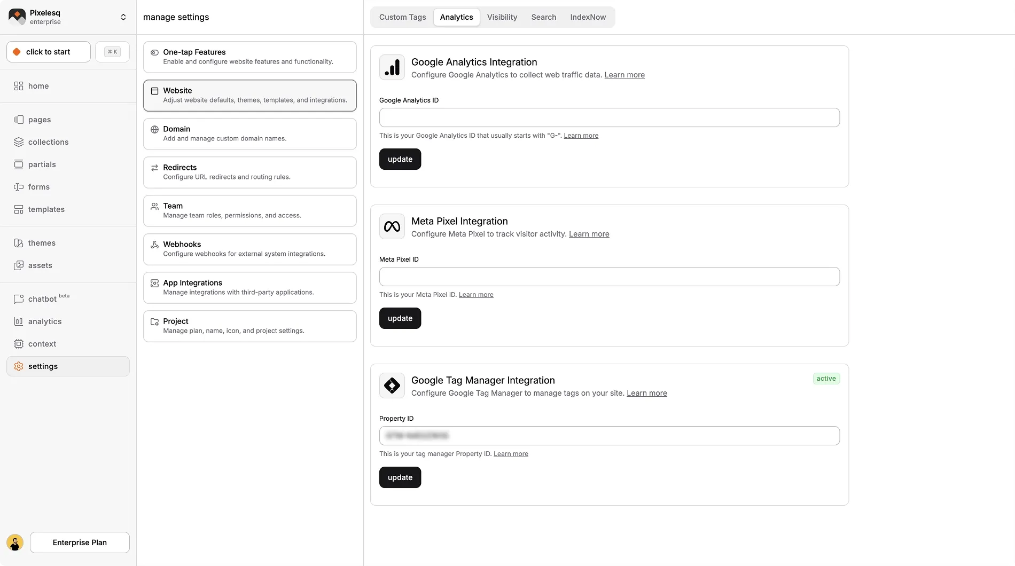Click the Google Analytics ID input field
Screen dimensions: 1015x566
pos(609,117)
